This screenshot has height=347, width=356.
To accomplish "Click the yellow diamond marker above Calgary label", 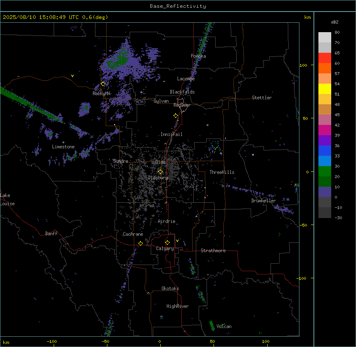I will click(x=167, y=243).
